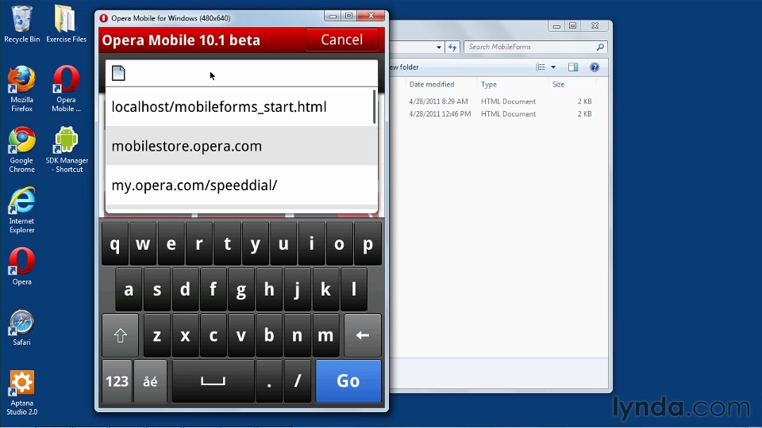Launch Mozilla Firefox from the desktop

pyautogui.click(x=21, y=88)
